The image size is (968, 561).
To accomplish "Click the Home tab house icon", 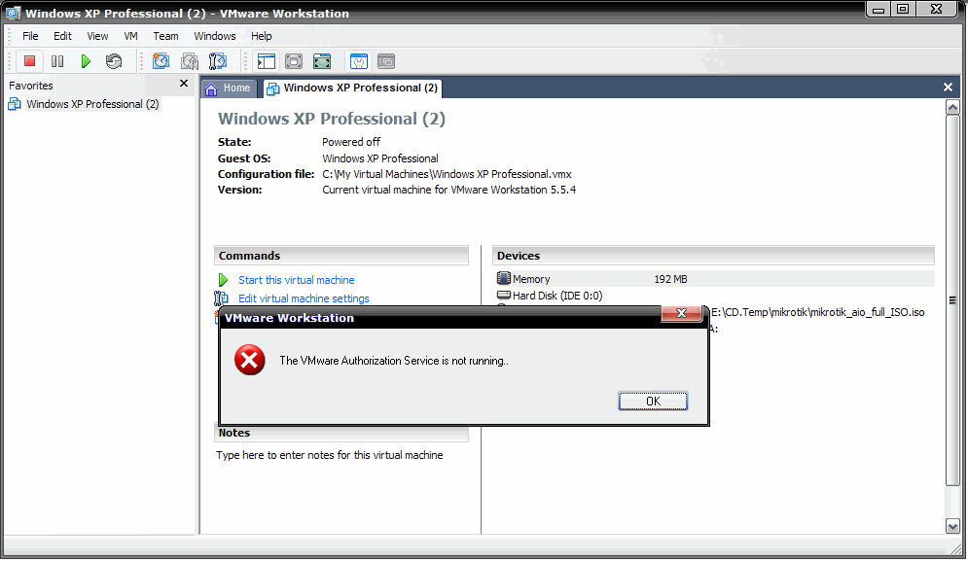I will [x=211, y=88].
